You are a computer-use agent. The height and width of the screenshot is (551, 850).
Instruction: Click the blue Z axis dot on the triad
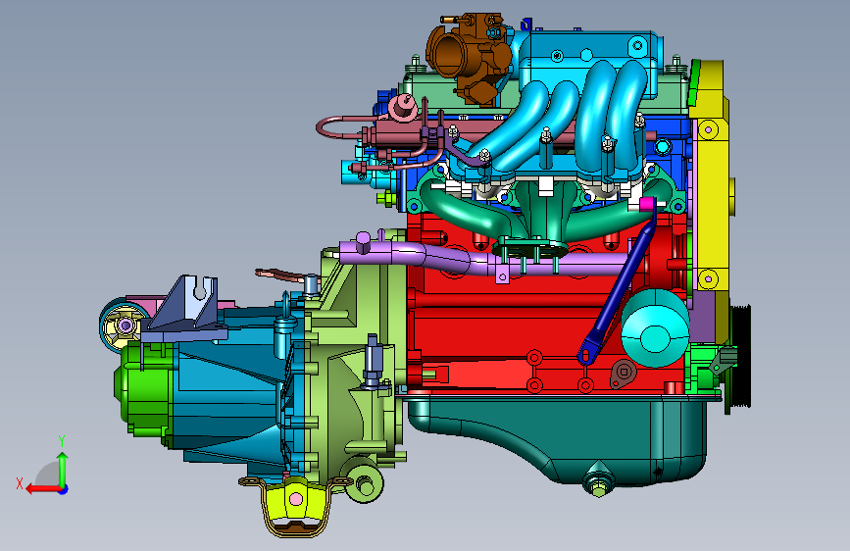(64, 489)
